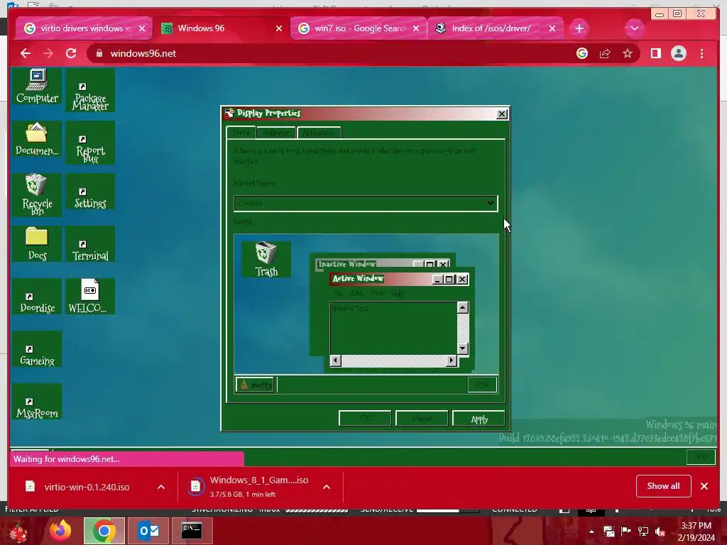Open the Package Manager shortcut
Screen dimensions: 727x545
click(x=90, y=91)
